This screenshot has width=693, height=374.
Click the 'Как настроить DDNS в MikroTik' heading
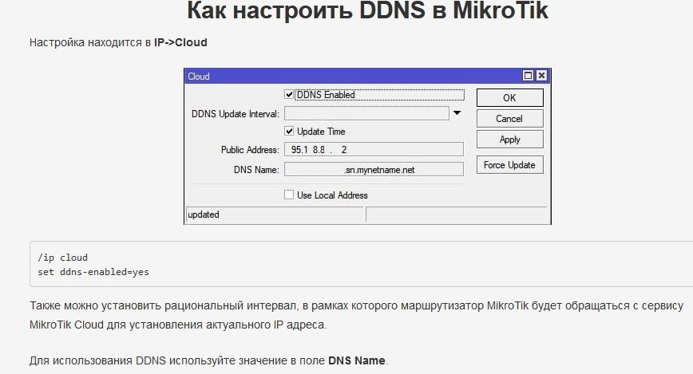click(368, 10)
